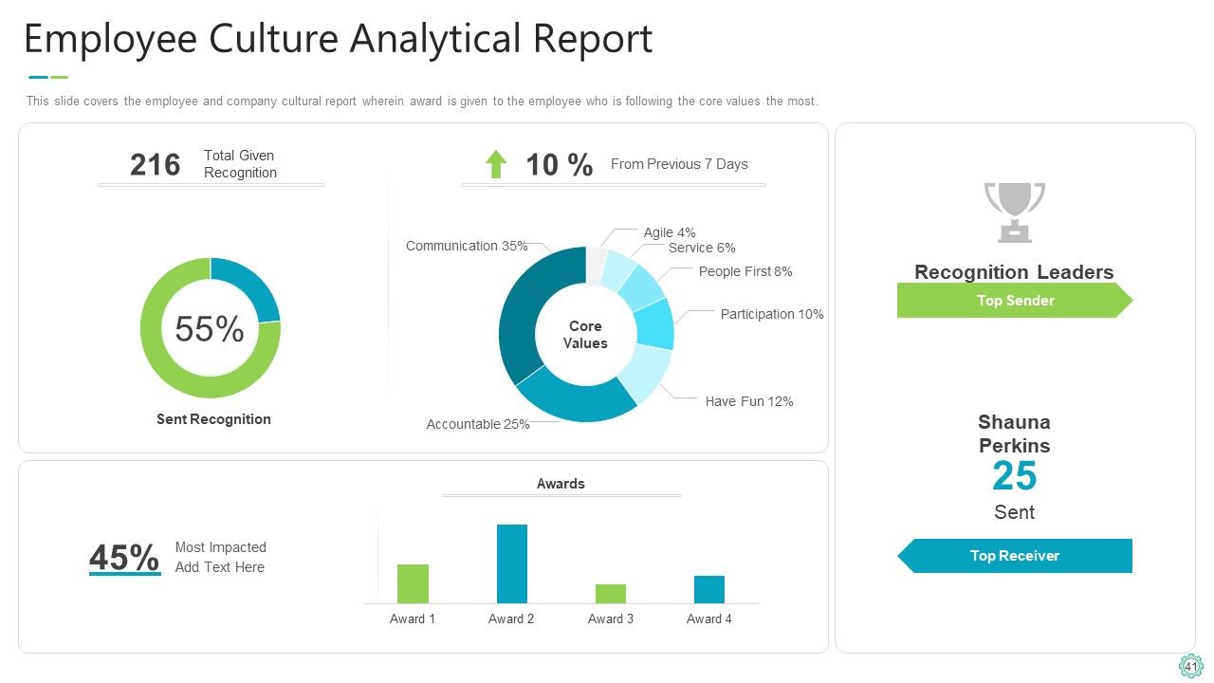Select the Top Sender green banner
Screen dimensions: 1214x683
pyautogui.click(x=1015, y=301)
